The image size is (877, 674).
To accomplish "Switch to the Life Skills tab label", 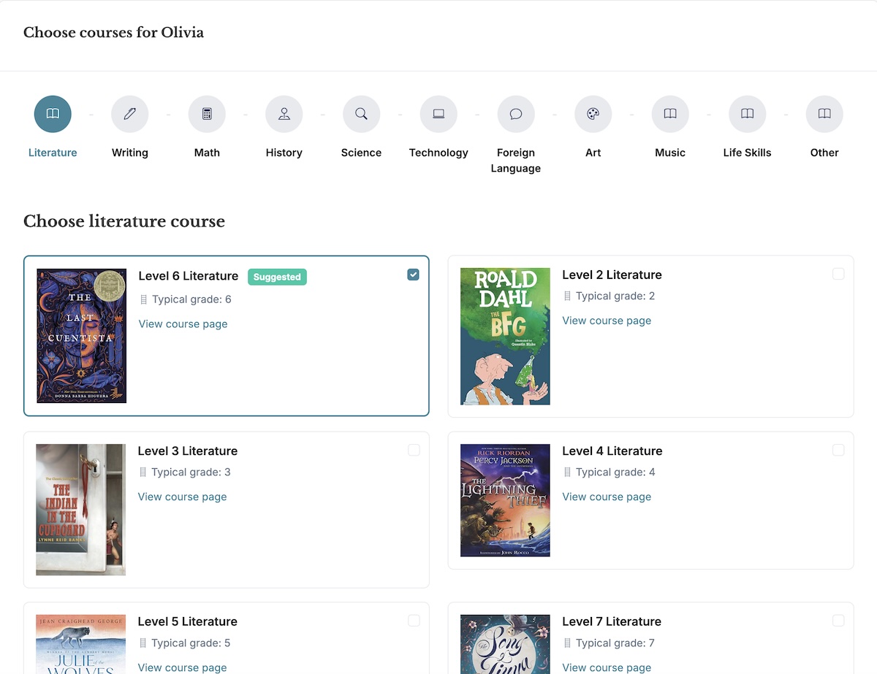I will click(x=748, y=153).
